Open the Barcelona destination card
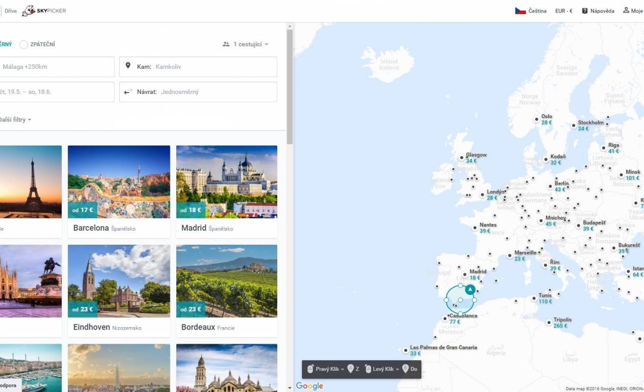Viewport: 644px width, 392px height. (119, 191)
